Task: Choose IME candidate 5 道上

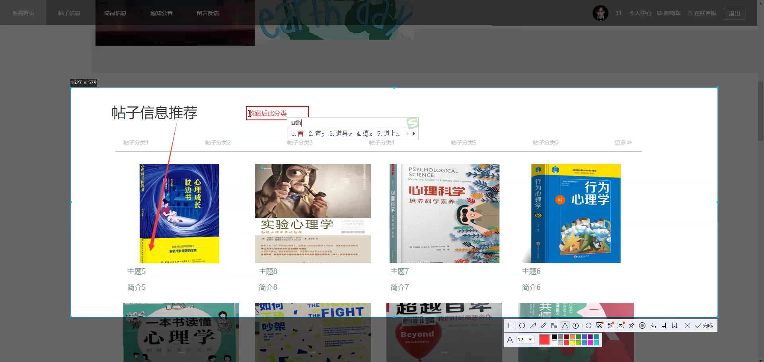Action: coord(388,134)
